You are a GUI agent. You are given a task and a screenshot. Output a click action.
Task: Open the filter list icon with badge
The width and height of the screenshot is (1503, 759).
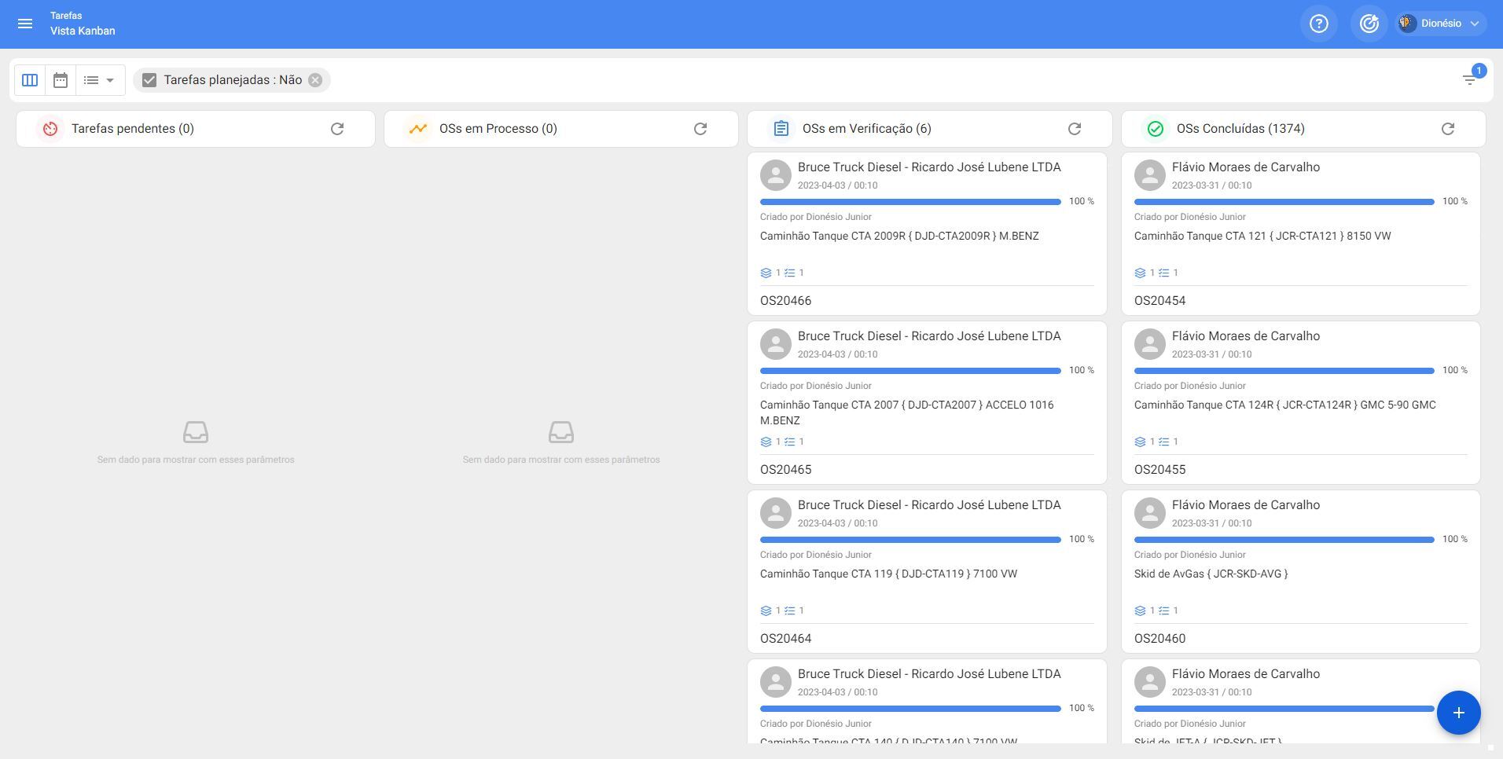click(x=1469, y=79)
